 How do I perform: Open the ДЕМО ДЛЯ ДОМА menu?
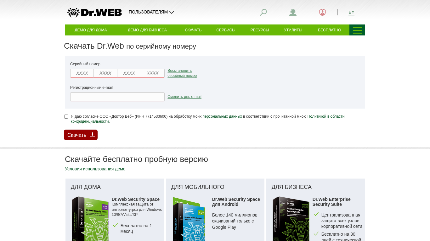[x=91, y=30]
